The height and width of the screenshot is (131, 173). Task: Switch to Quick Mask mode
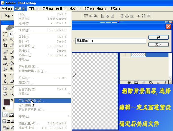[11, 115]
